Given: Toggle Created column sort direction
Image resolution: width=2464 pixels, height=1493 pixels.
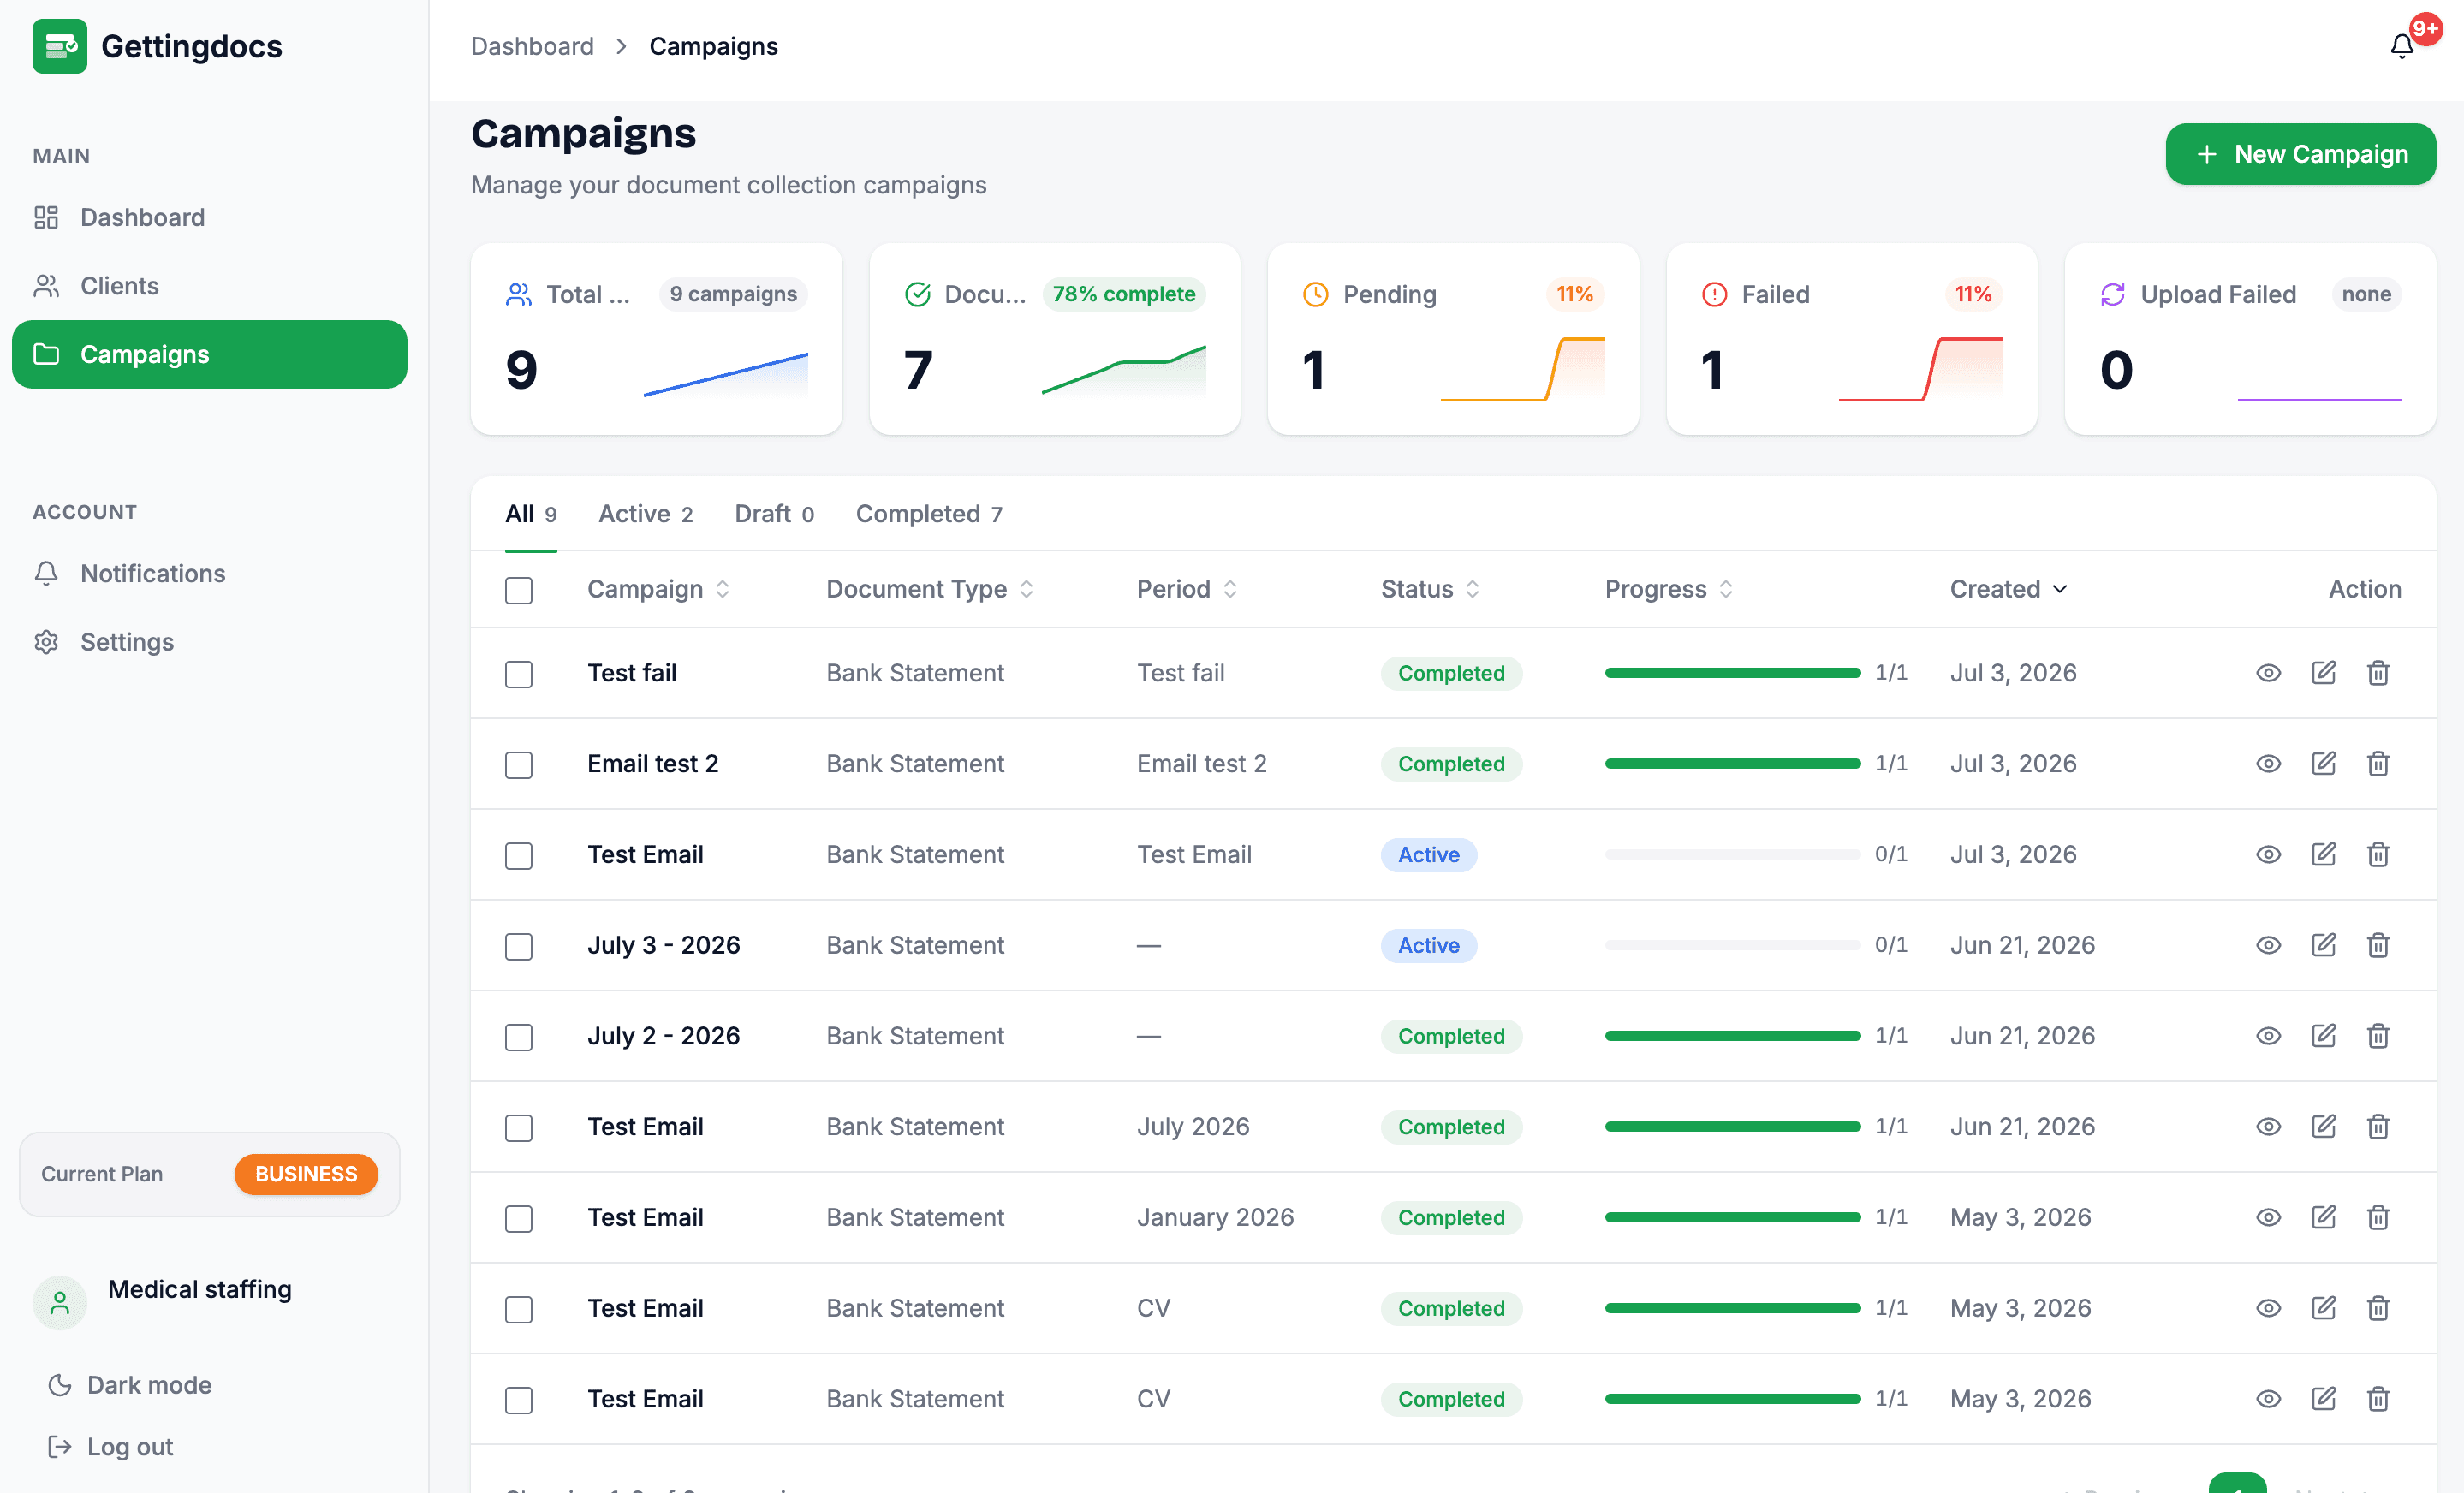Looking at the screenshot, I should [2008, 589].
